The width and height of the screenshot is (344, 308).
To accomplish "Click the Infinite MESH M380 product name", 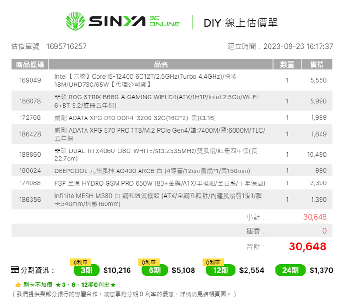I will point(158,200).
